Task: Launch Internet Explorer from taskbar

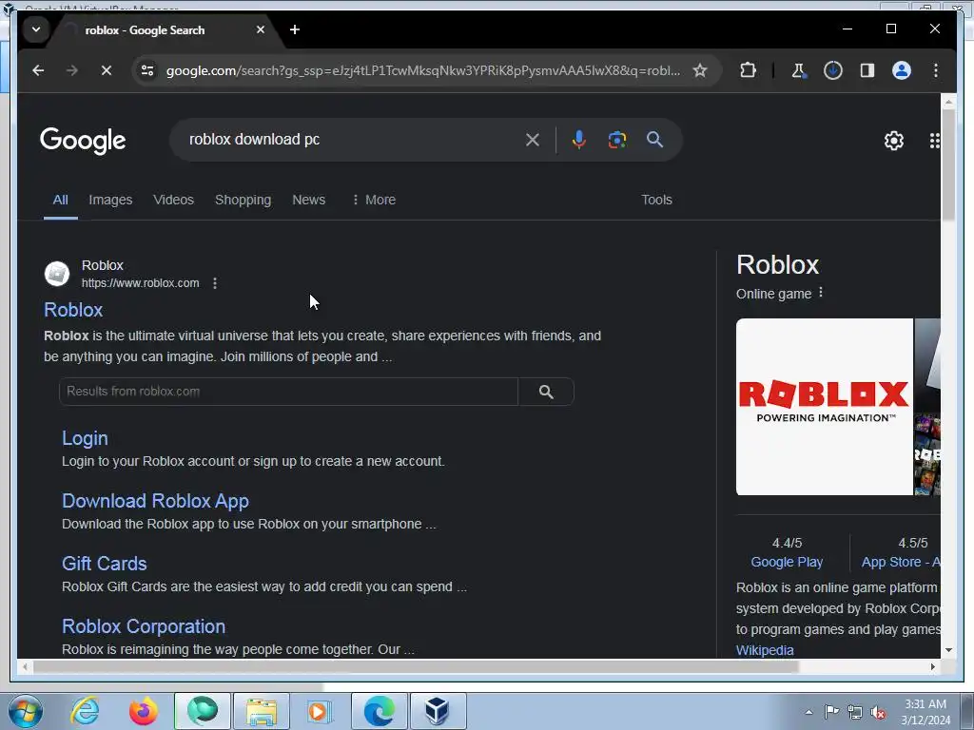Action: click(85, 711)
